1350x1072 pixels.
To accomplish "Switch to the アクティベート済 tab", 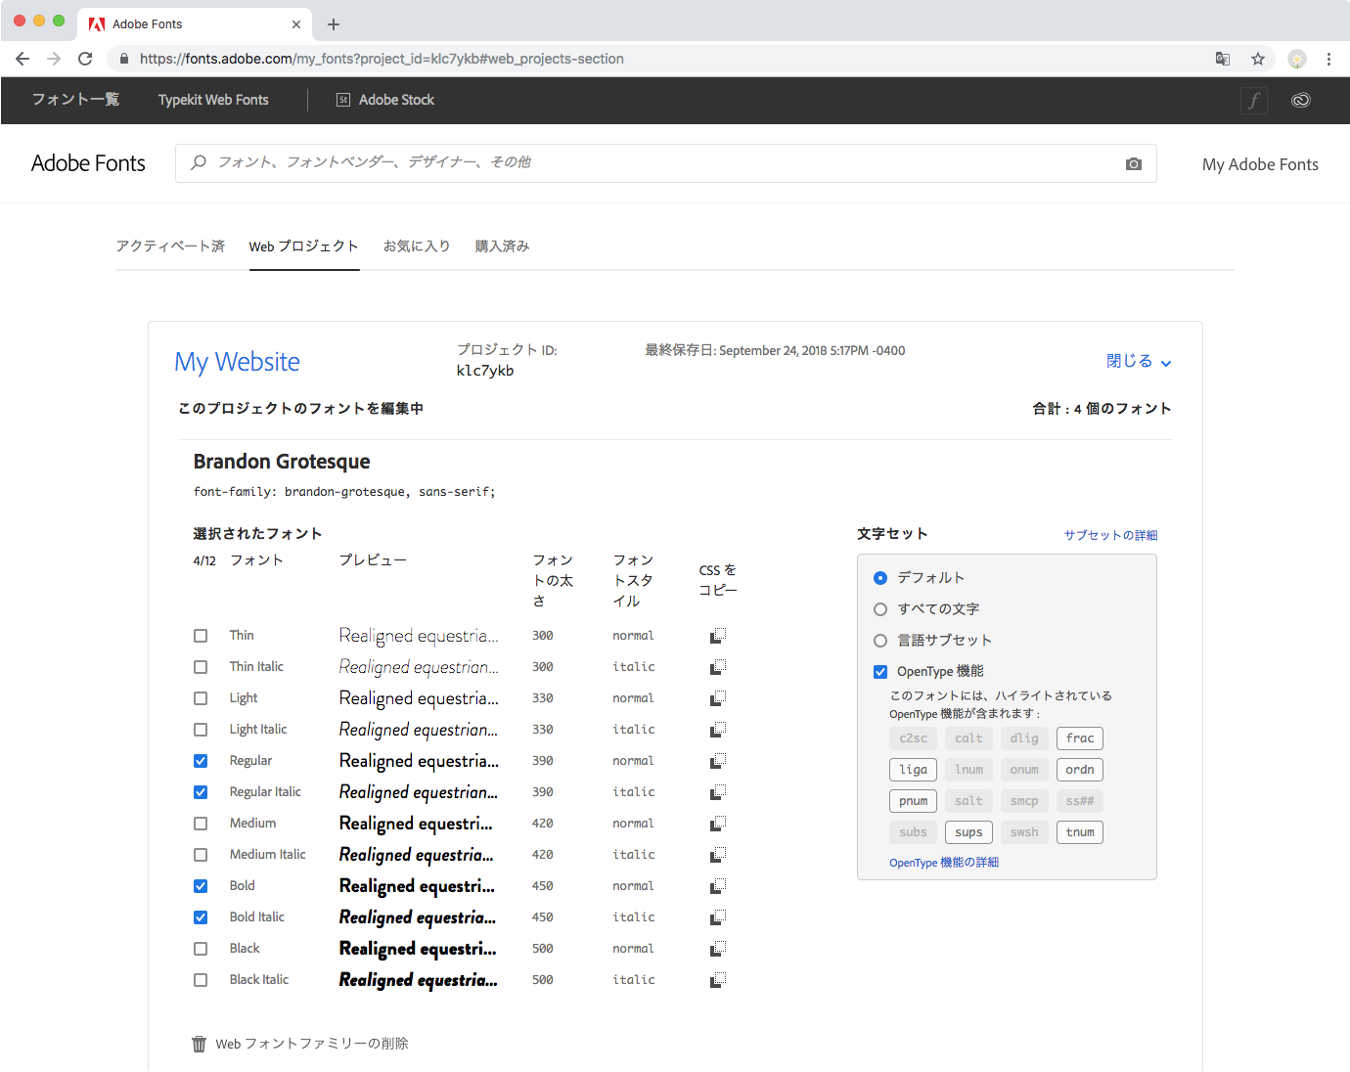I will (x=170, y=246).
